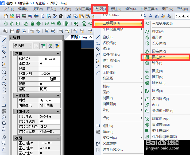Choose 旋转曲面(V) from the submenu
This screenshot has width=190, height=155.
(x=167, y=119)
